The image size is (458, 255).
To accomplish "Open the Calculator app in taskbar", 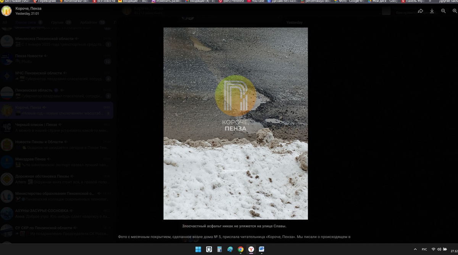I will pos(219,249).
